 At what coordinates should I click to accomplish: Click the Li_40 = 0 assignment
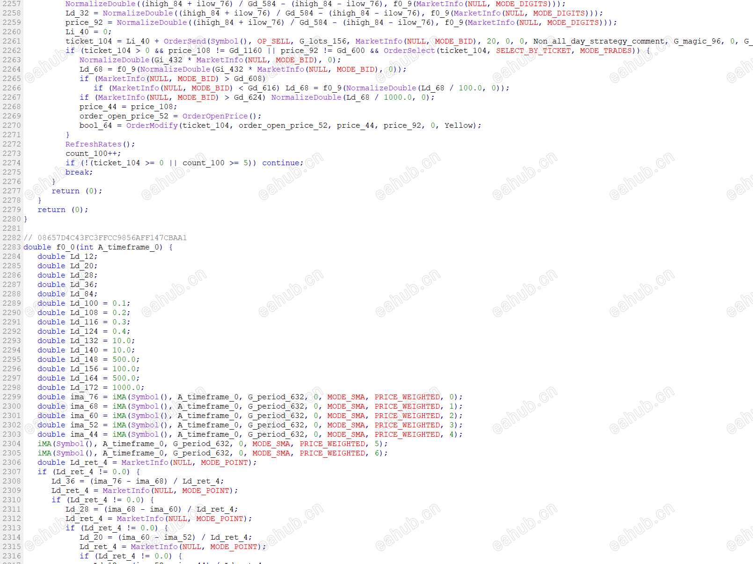[88, 32]
